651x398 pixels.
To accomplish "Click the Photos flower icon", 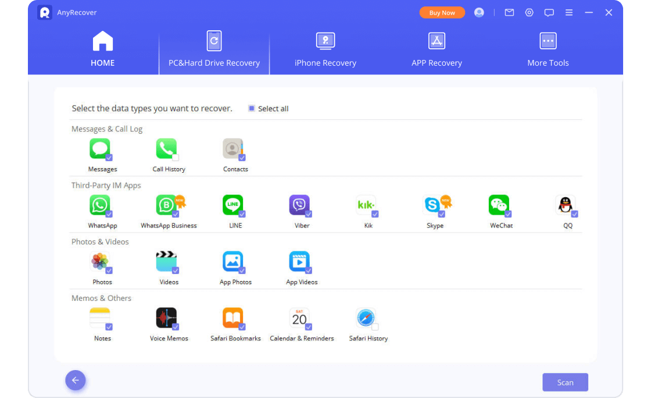I will [x=99, y=261].
